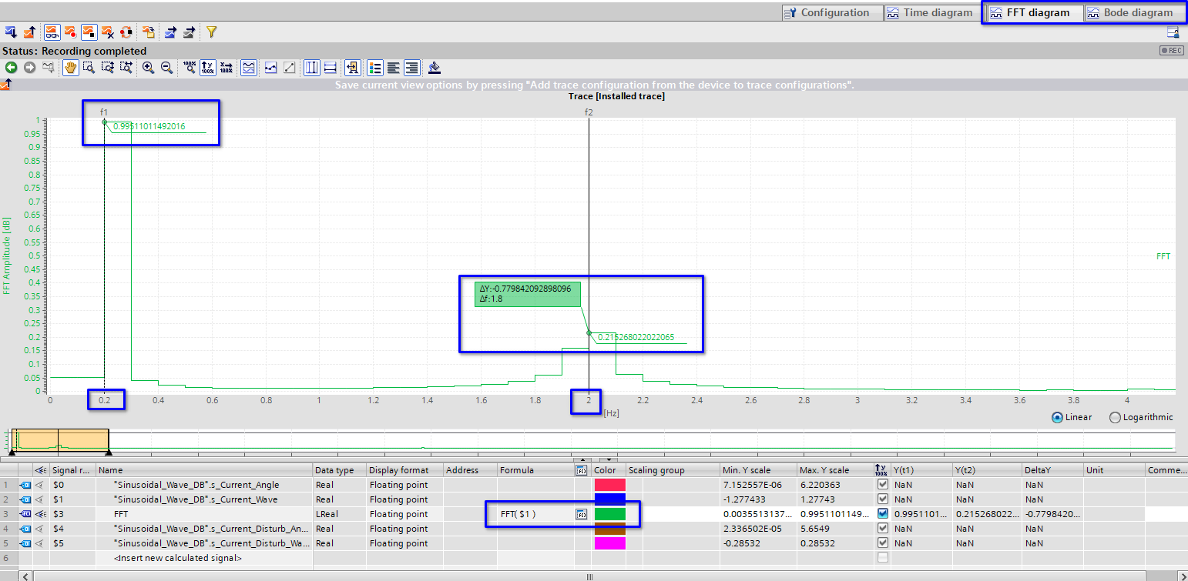
Task: Click the Y-axis 100% scale icon
Action: pos(208,68)
